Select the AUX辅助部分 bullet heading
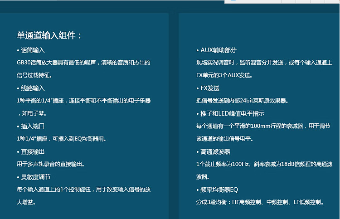This screenshot has width=340, height=219. [219, 50]
